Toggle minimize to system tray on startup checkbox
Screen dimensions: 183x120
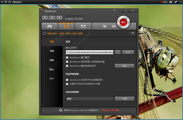(67, 62)
